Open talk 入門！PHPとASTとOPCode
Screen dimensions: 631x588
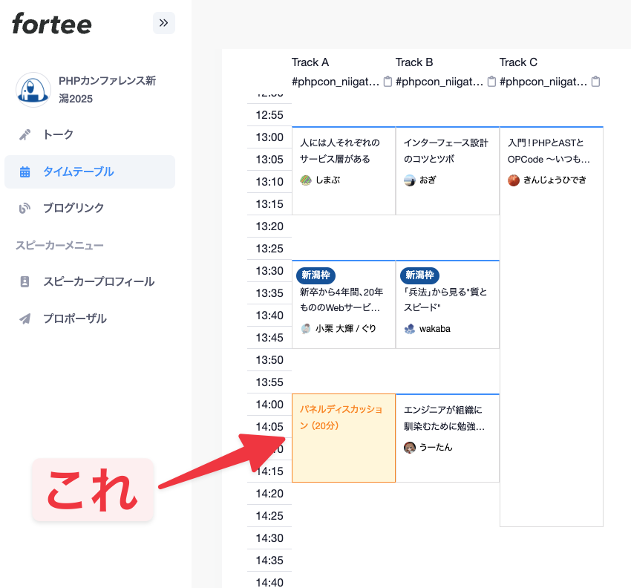click(x=549, y=151)
